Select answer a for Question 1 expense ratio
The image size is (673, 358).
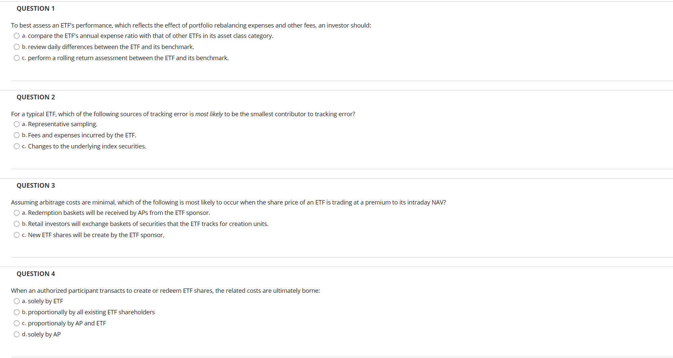pos(16,36)
